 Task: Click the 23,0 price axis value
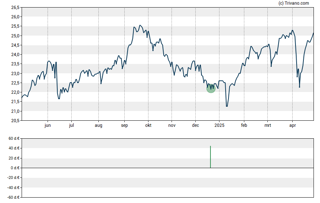tap(15, 73)
